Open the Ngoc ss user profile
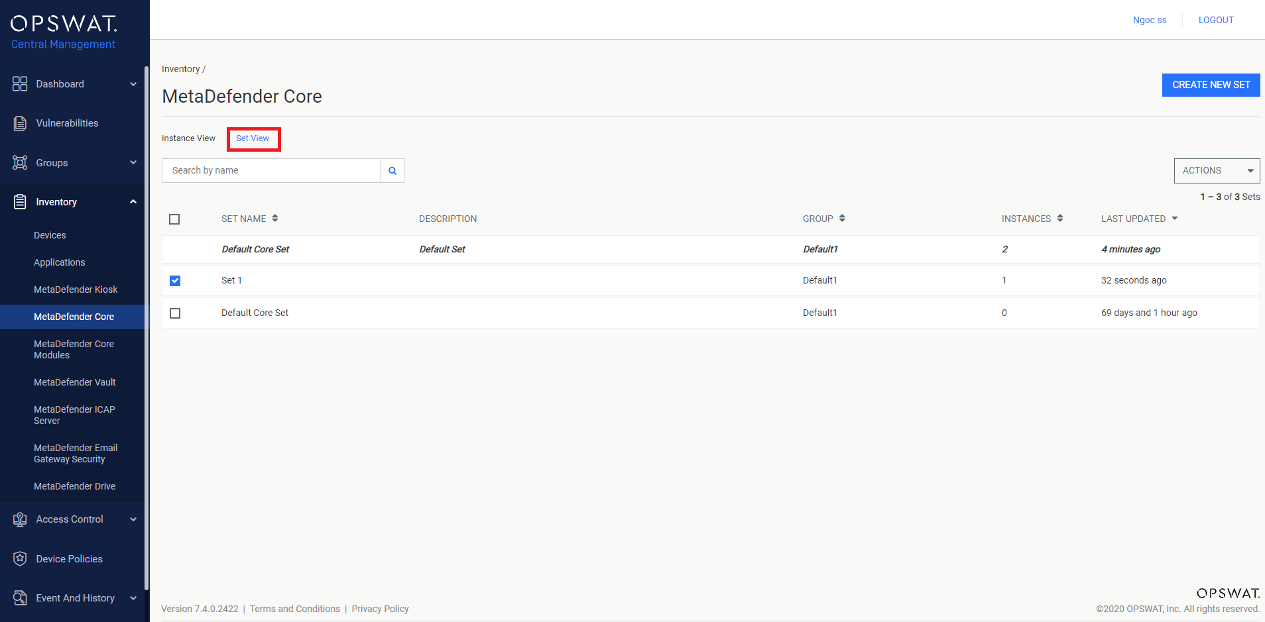The width and height of the screenshot is (1265, 622). click(x=1150, y=20)
